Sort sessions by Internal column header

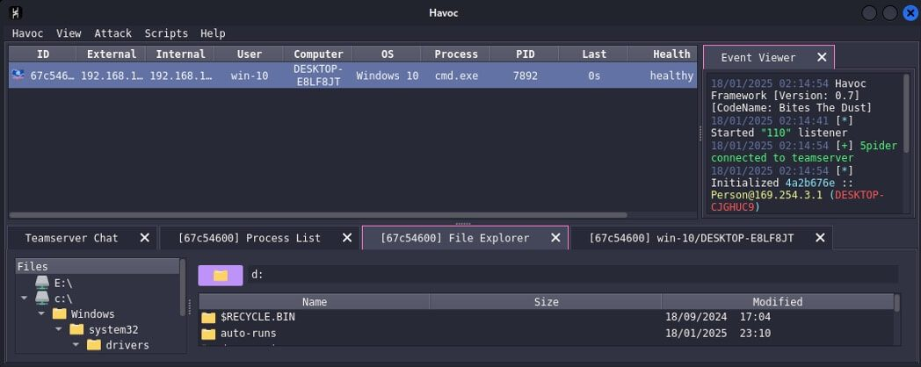(x=180, y=54)
